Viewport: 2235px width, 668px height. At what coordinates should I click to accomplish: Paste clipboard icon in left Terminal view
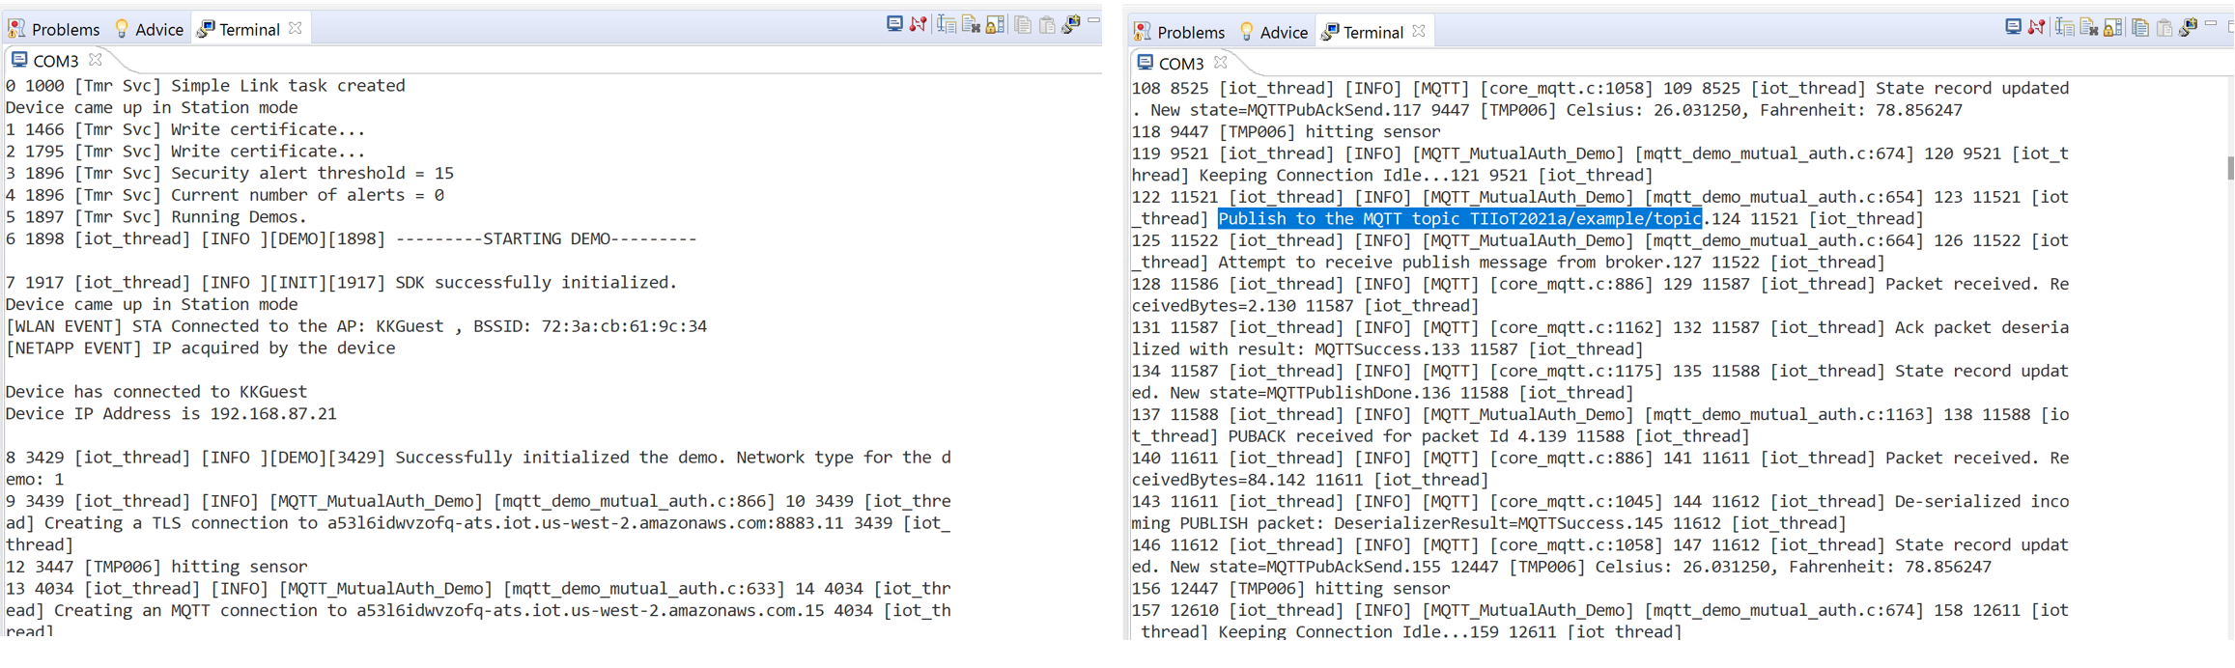(1047, 25)
